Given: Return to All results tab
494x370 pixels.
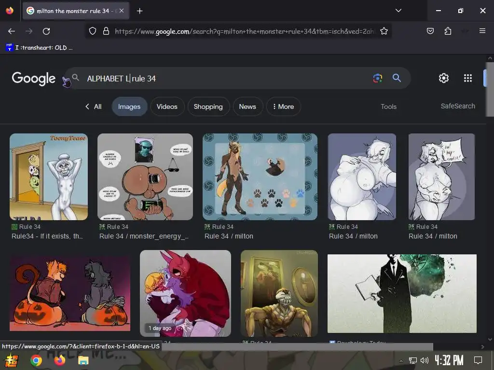Looking at the screenshot, I should pos(94,106).
